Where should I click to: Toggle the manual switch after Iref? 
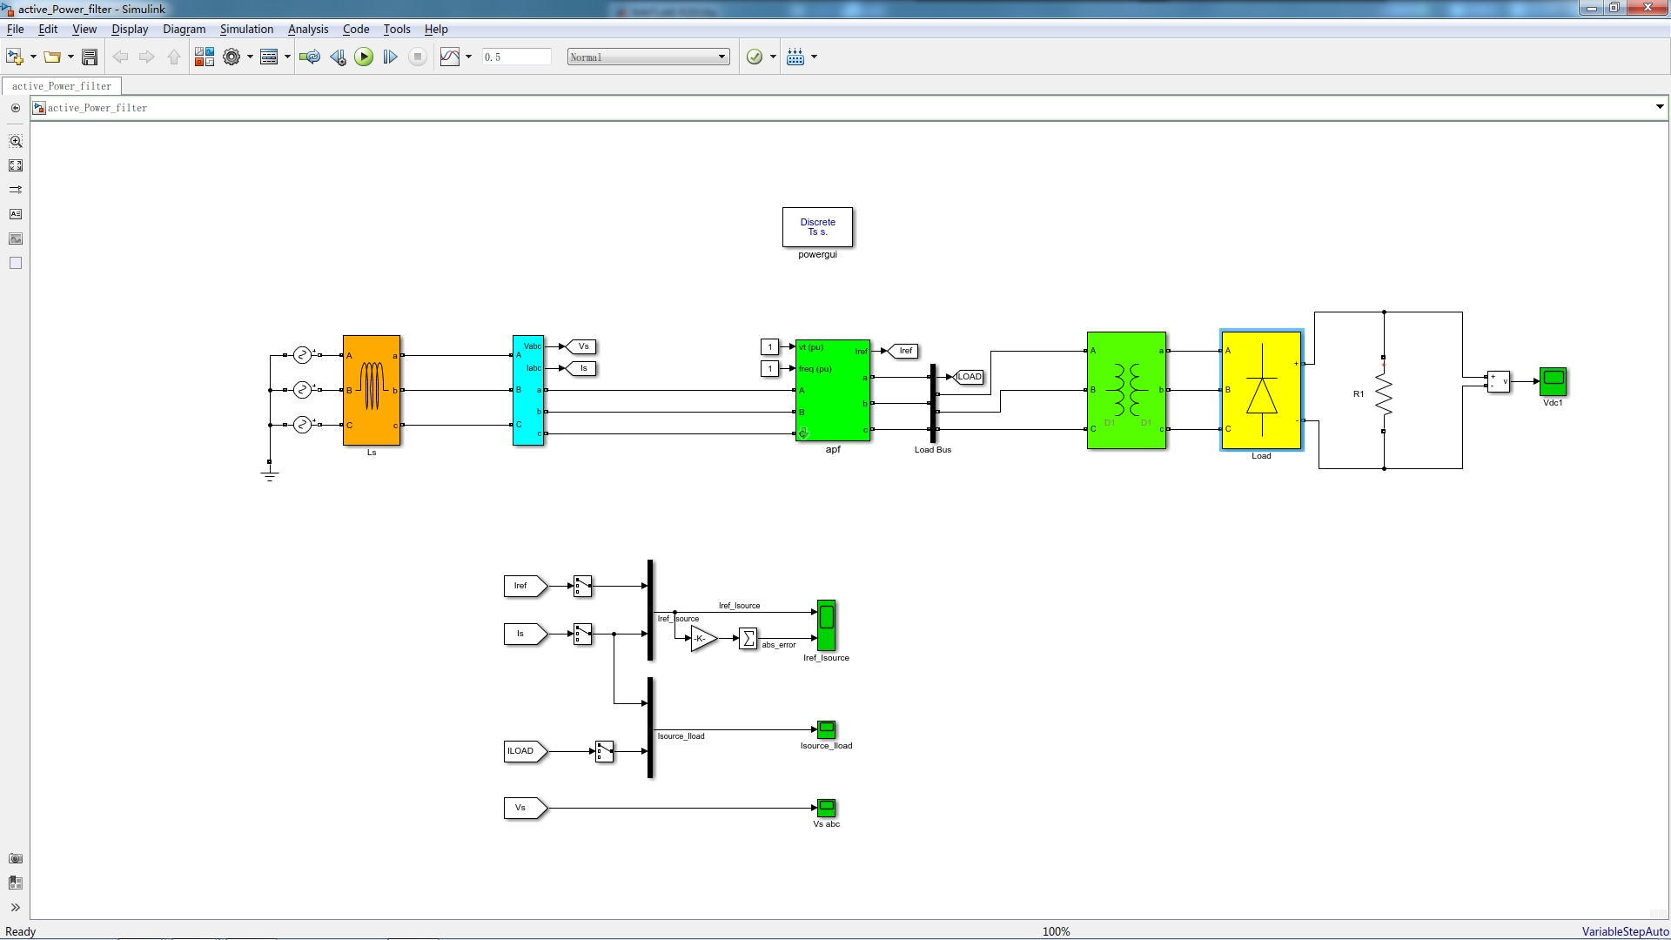(x=582, y=587)
